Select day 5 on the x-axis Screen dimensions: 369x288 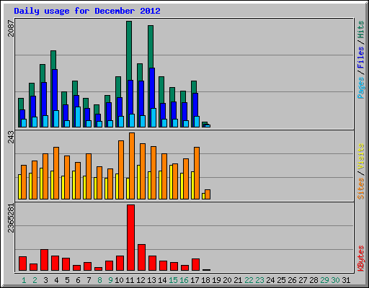(67, 280)
